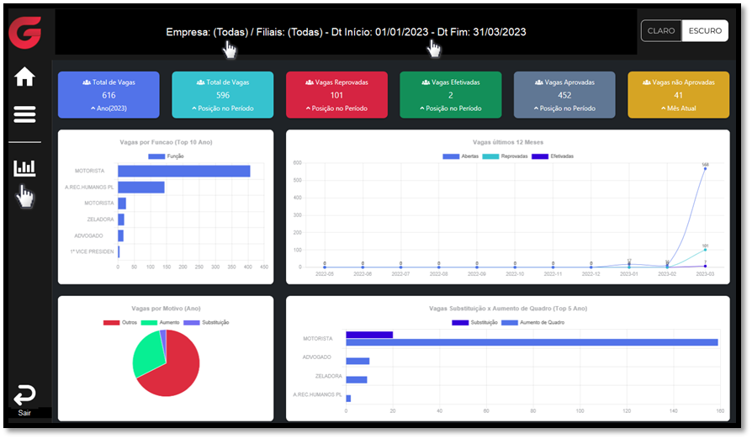Click 'ZELADORA' label in Vagas por Funcao
This screenshot has width=752, height=439.
pyautogui.click(x=100, y=219)
